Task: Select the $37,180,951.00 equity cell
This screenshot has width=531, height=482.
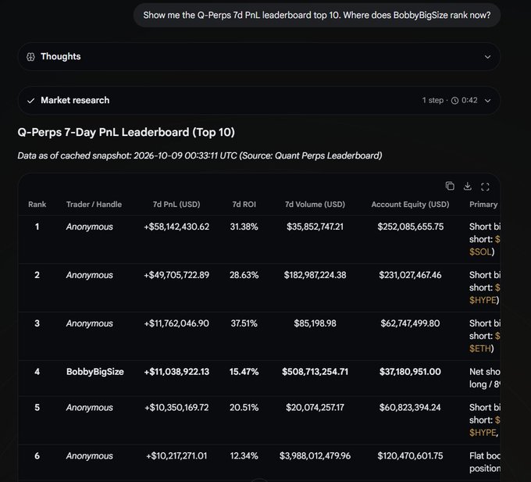Action: click(411, 372)
